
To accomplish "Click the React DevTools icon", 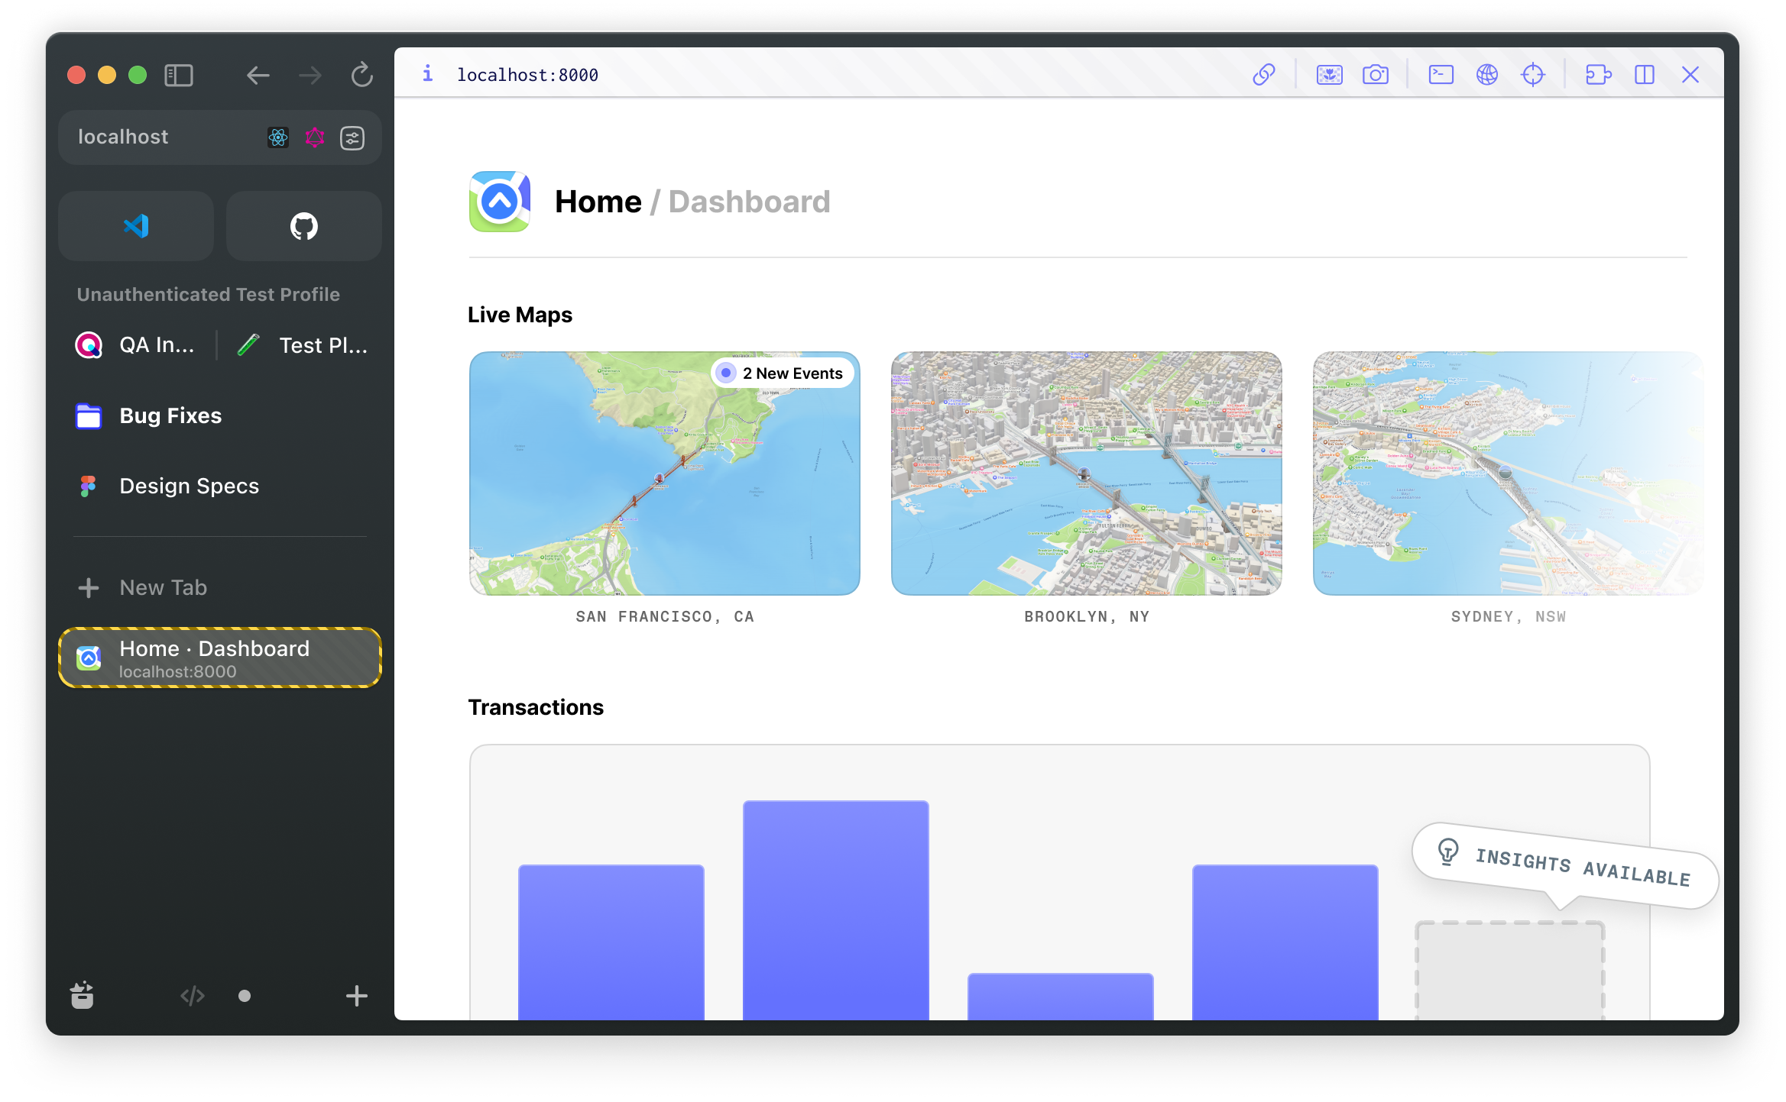I will tap(278, 137).
